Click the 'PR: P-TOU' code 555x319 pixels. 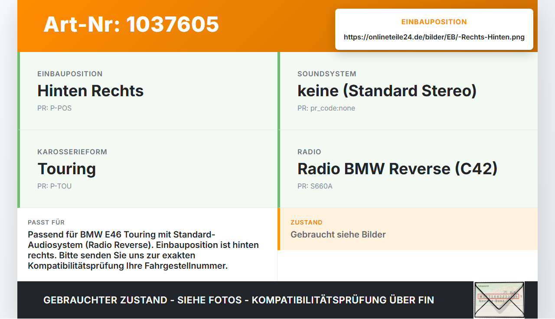[x=55, y=186]
